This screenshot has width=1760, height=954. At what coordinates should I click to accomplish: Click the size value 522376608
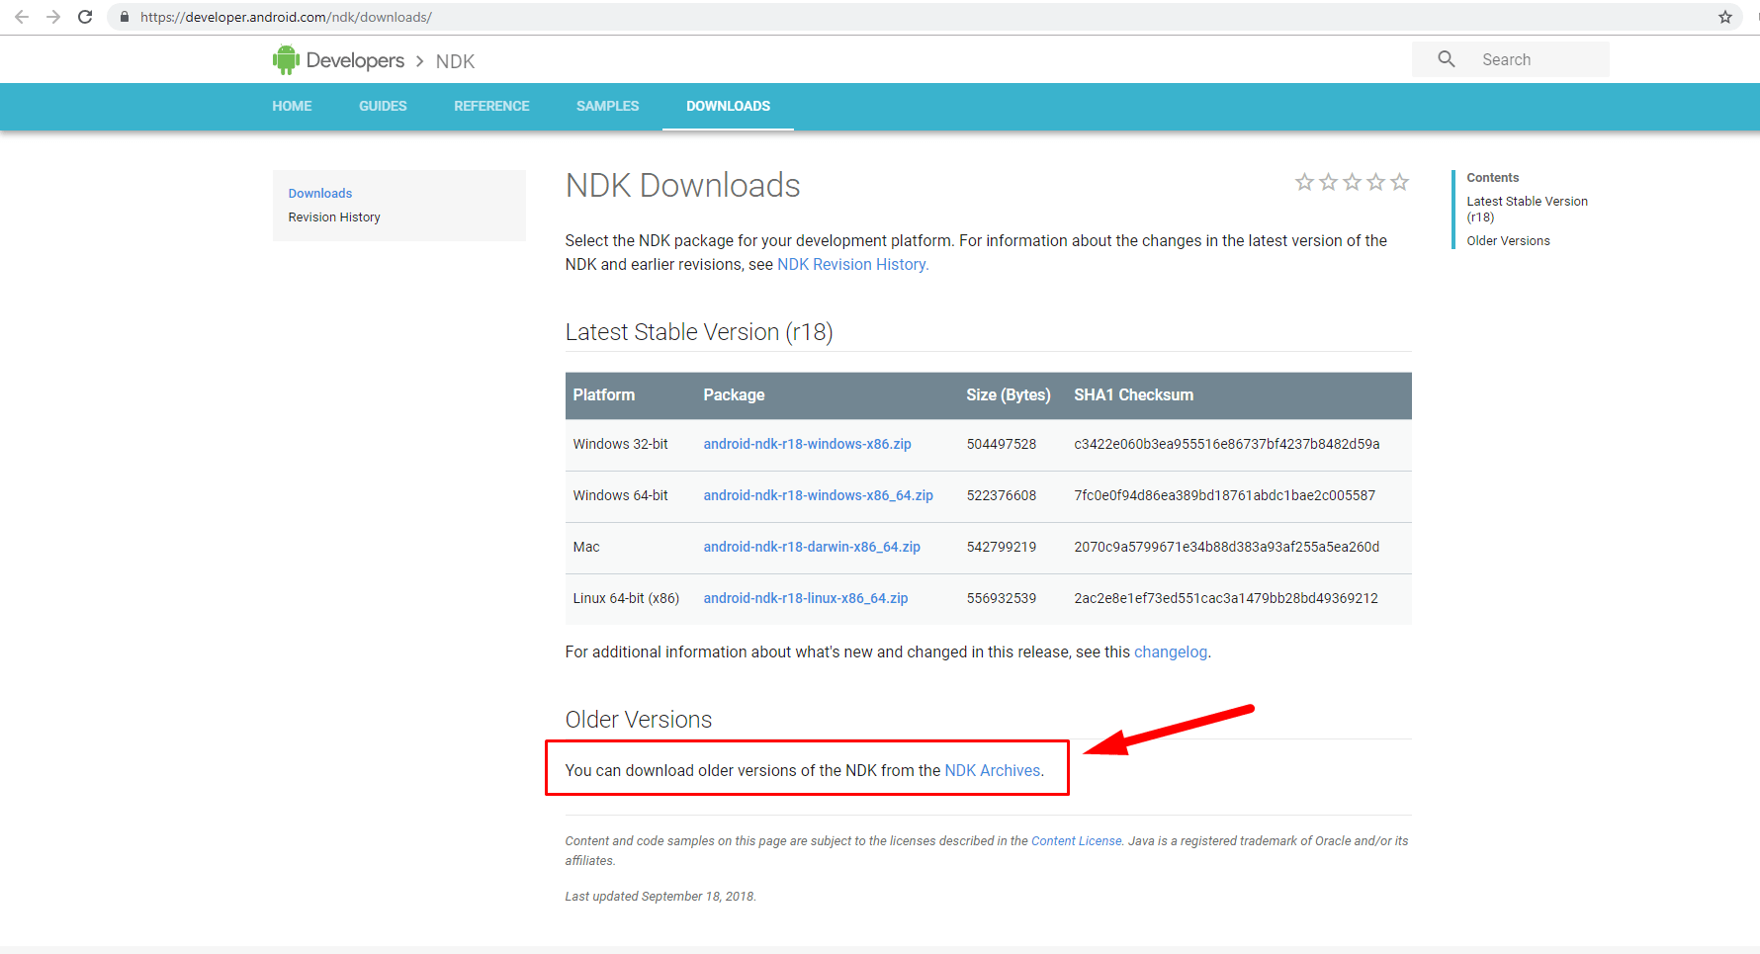(1001, 495)
